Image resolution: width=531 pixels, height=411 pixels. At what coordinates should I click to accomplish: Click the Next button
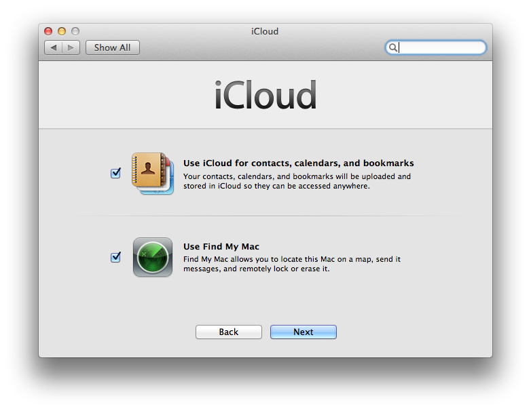(x=304, y=332)
